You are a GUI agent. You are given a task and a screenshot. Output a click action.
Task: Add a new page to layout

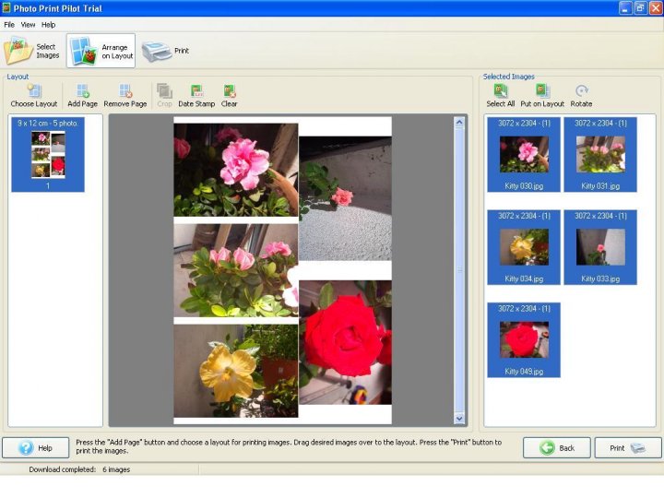82,96
